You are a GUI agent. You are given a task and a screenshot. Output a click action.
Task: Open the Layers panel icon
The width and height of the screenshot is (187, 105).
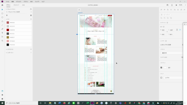click(x=2, y=95)
